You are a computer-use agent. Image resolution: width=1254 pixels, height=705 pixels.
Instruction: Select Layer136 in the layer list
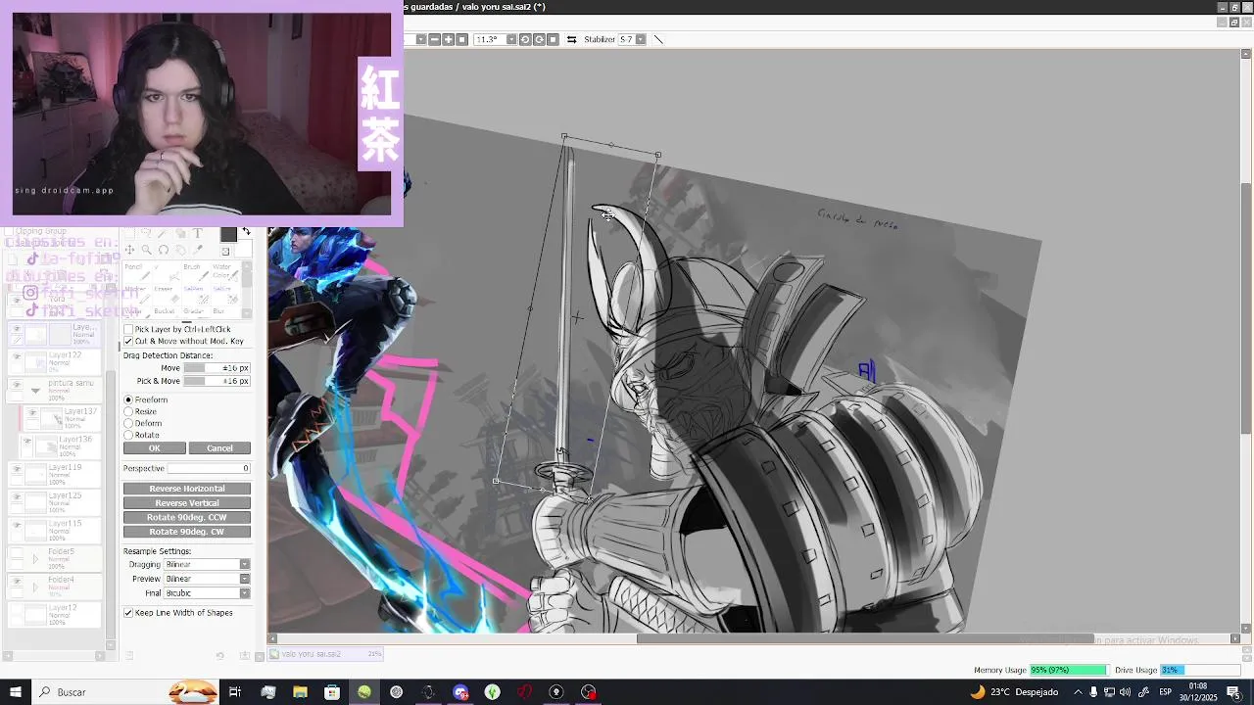click(61, 447)
